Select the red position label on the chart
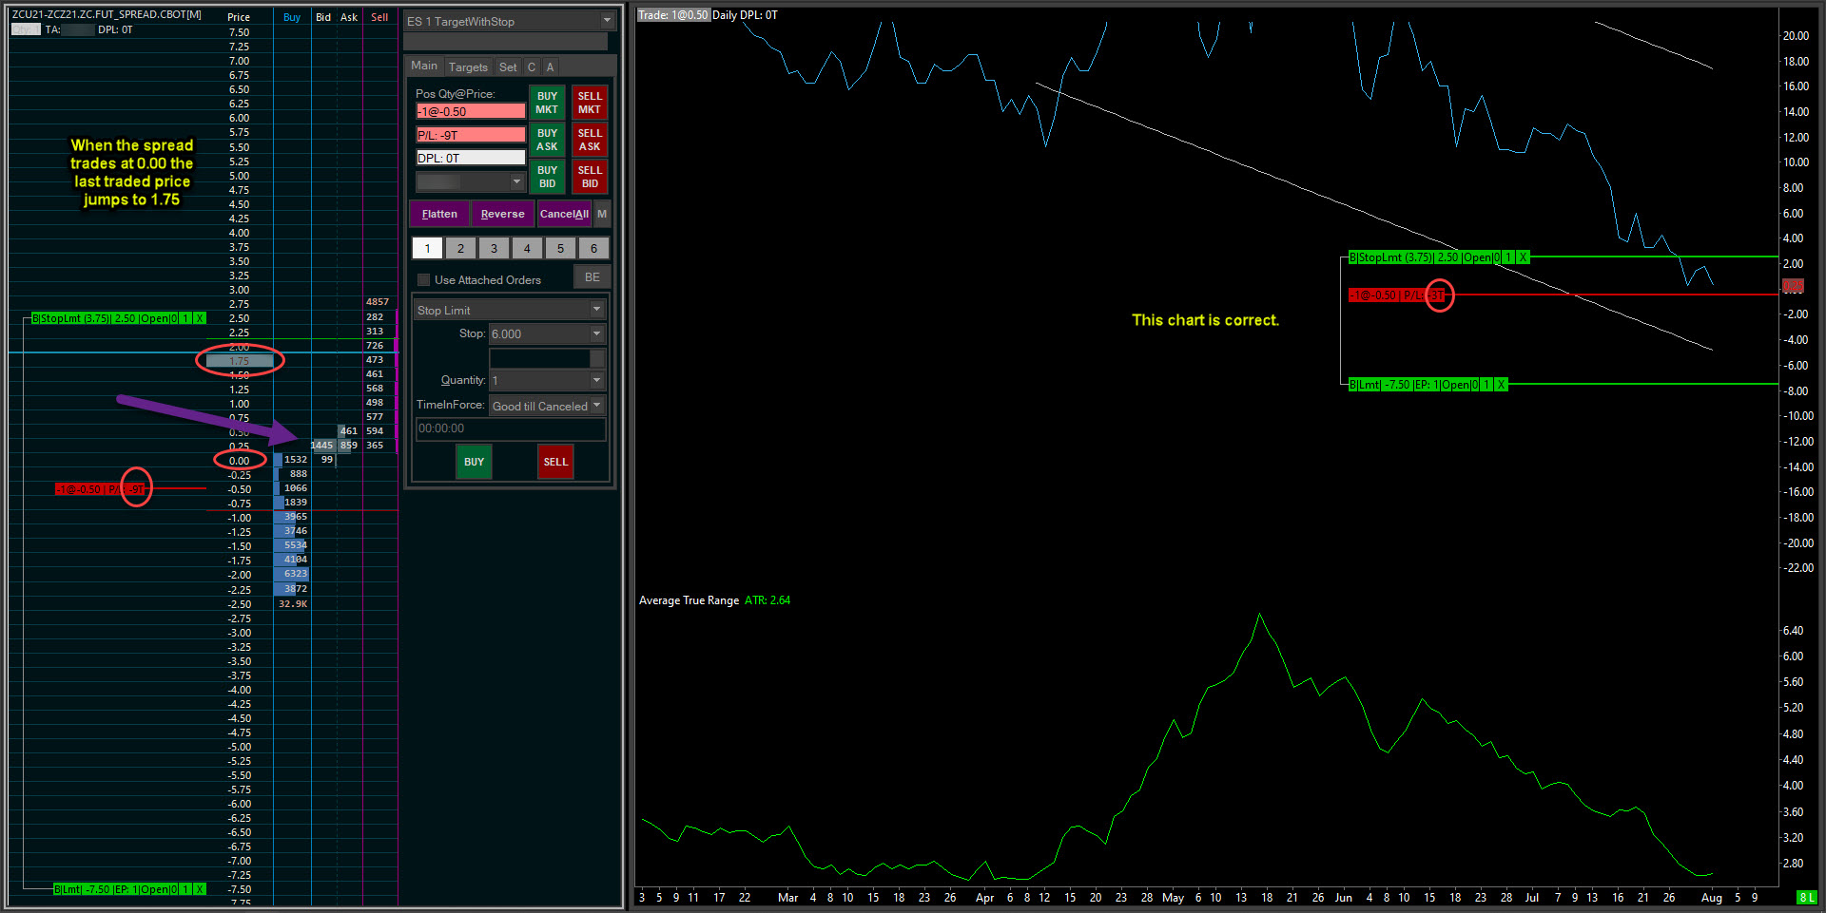Viewport: 1826px width, 913px height. [1395, 295]
